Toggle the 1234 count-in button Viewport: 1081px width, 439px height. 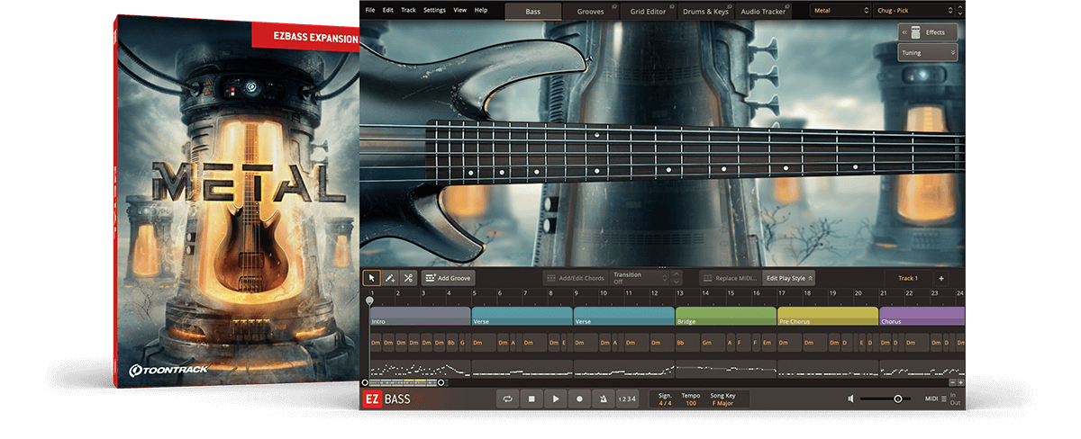click(x=626, y=399)
